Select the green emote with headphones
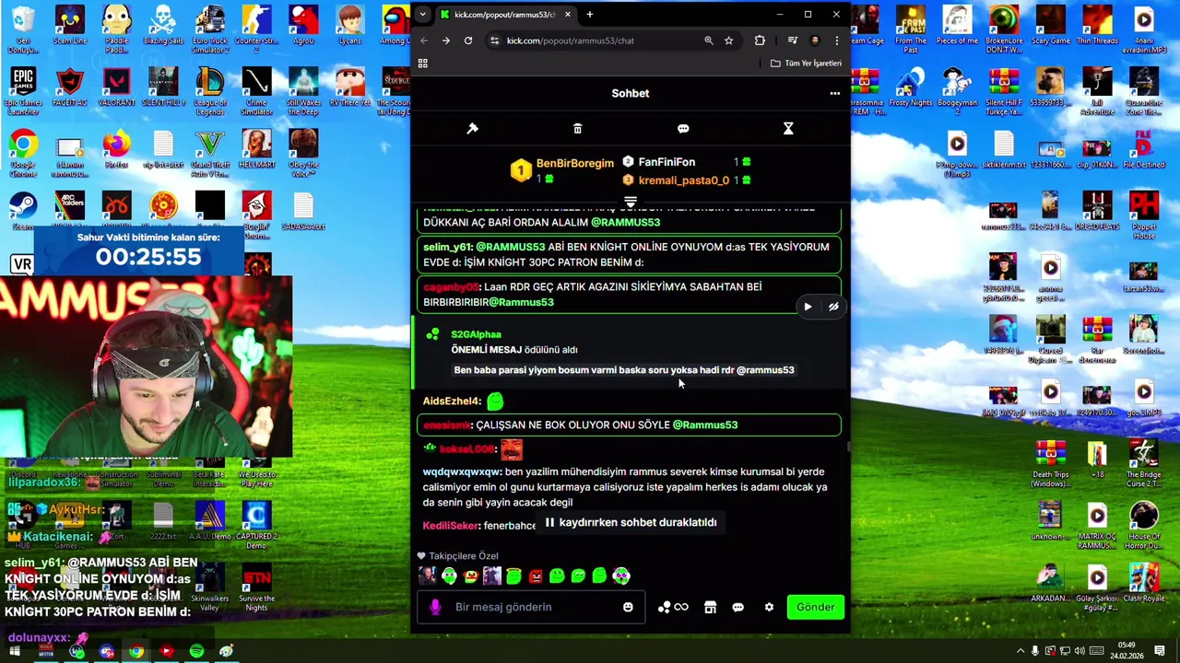 (x=449, y=576)
